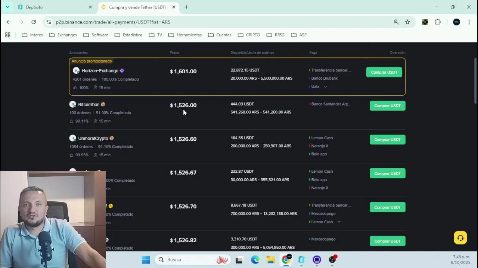Screen dimensions: 478x268
Task: Open the Chrome profile avatar
Action: click(456, 22)
